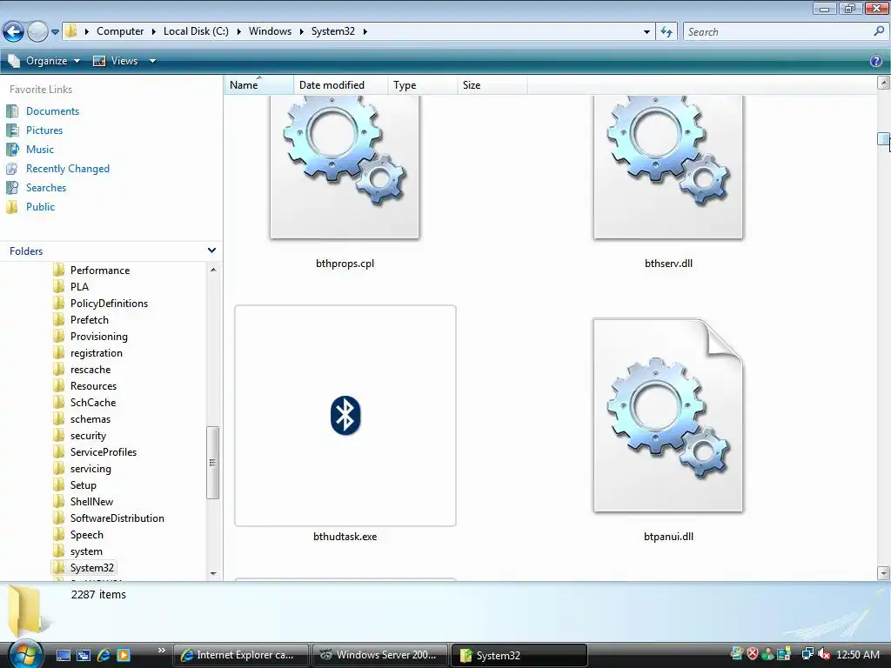This screenshot has width=891, height=668.
Task: Open Pictures favorite link
Action: pos(44,130)
